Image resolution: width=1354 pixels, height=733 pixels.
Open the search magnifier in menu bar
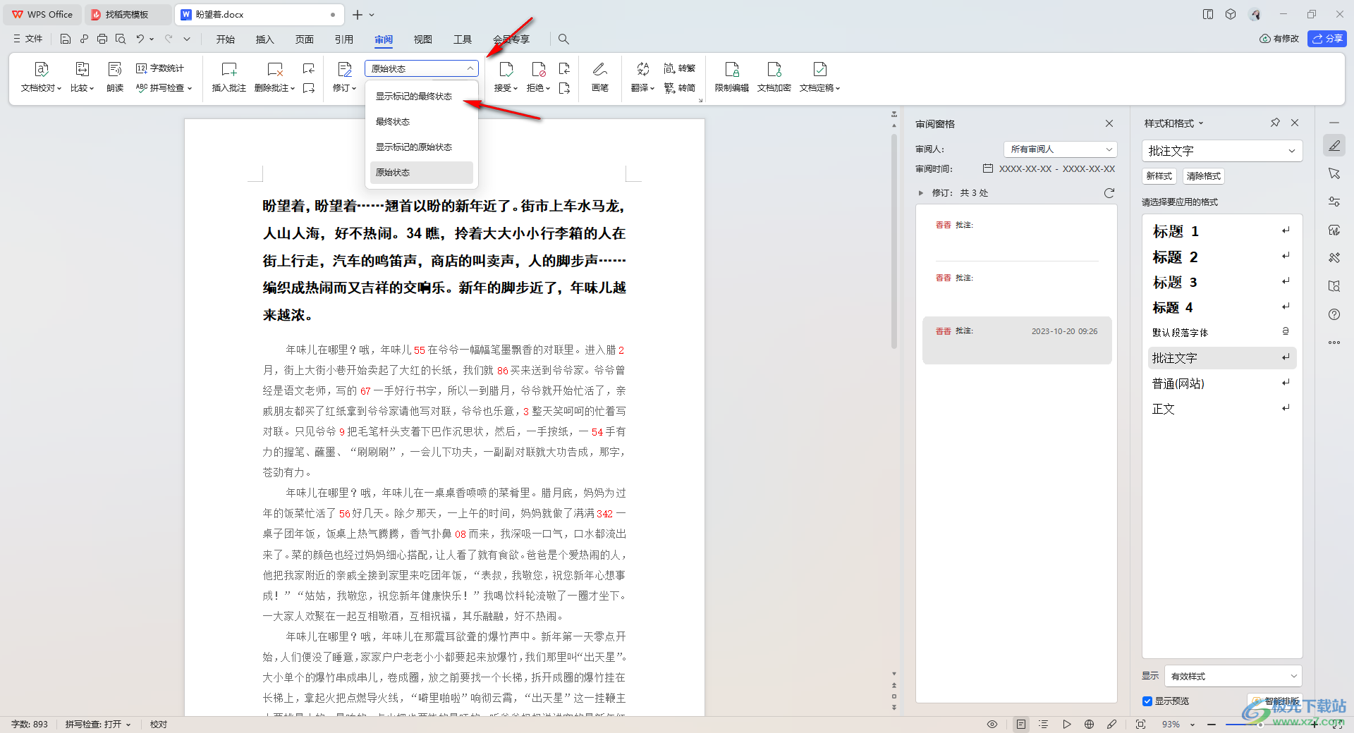pos(563,39)
